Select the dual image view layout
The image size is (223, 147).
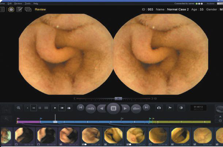point(34,108)
